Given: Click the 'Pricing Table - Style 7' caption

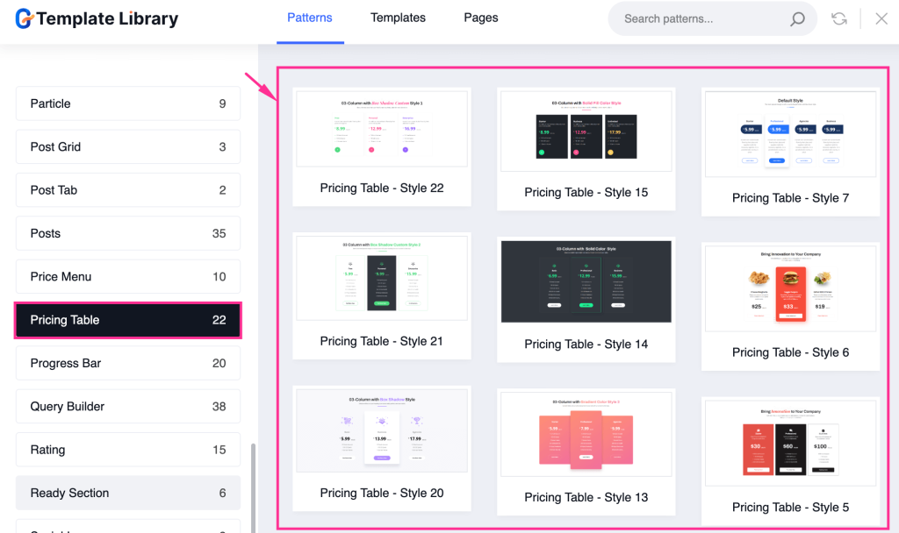Looking at the screenshot, I should click(x=791, y=198).
